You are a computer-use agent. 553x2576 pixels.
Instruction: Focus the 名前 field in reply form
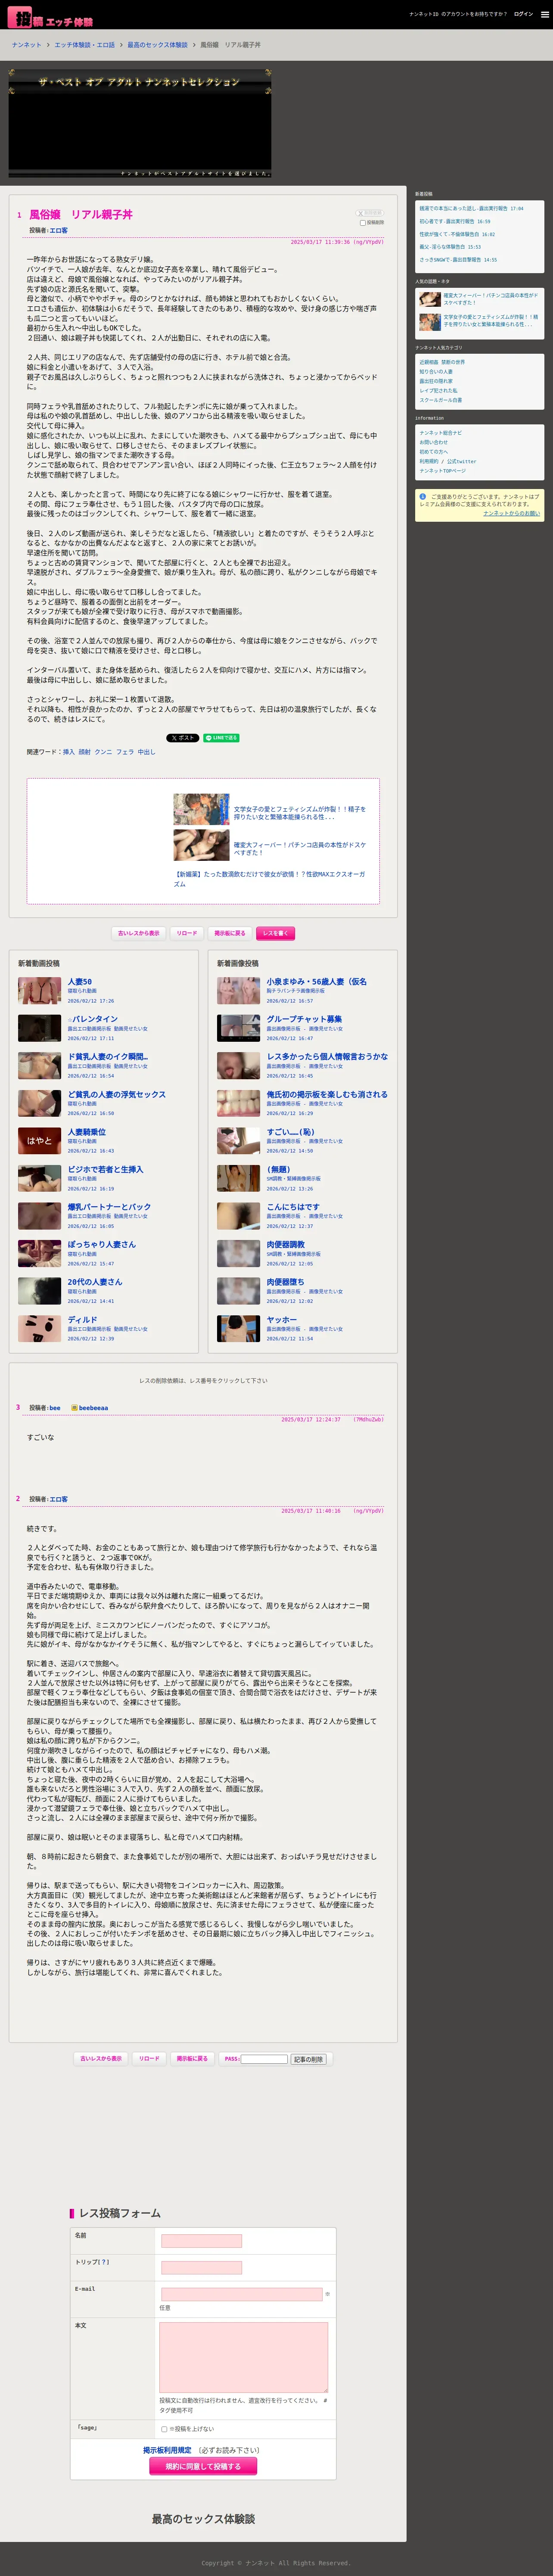(x=201, y=2241)
